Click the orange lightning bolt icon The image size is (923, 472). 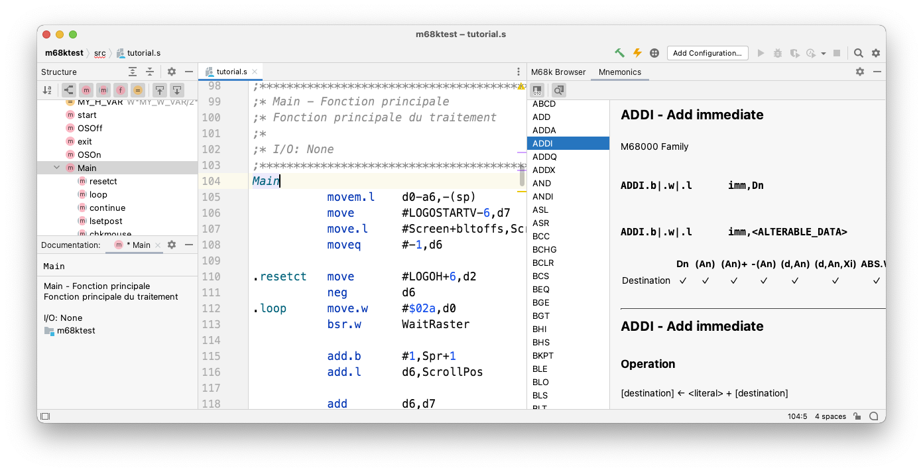pyautogui.click(x=637, y=53)
